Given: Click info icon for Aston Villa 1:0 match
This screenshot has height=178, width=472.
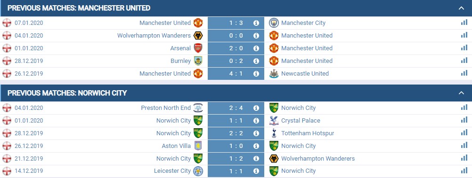Looking at the screenshot, I should [256, 146].
